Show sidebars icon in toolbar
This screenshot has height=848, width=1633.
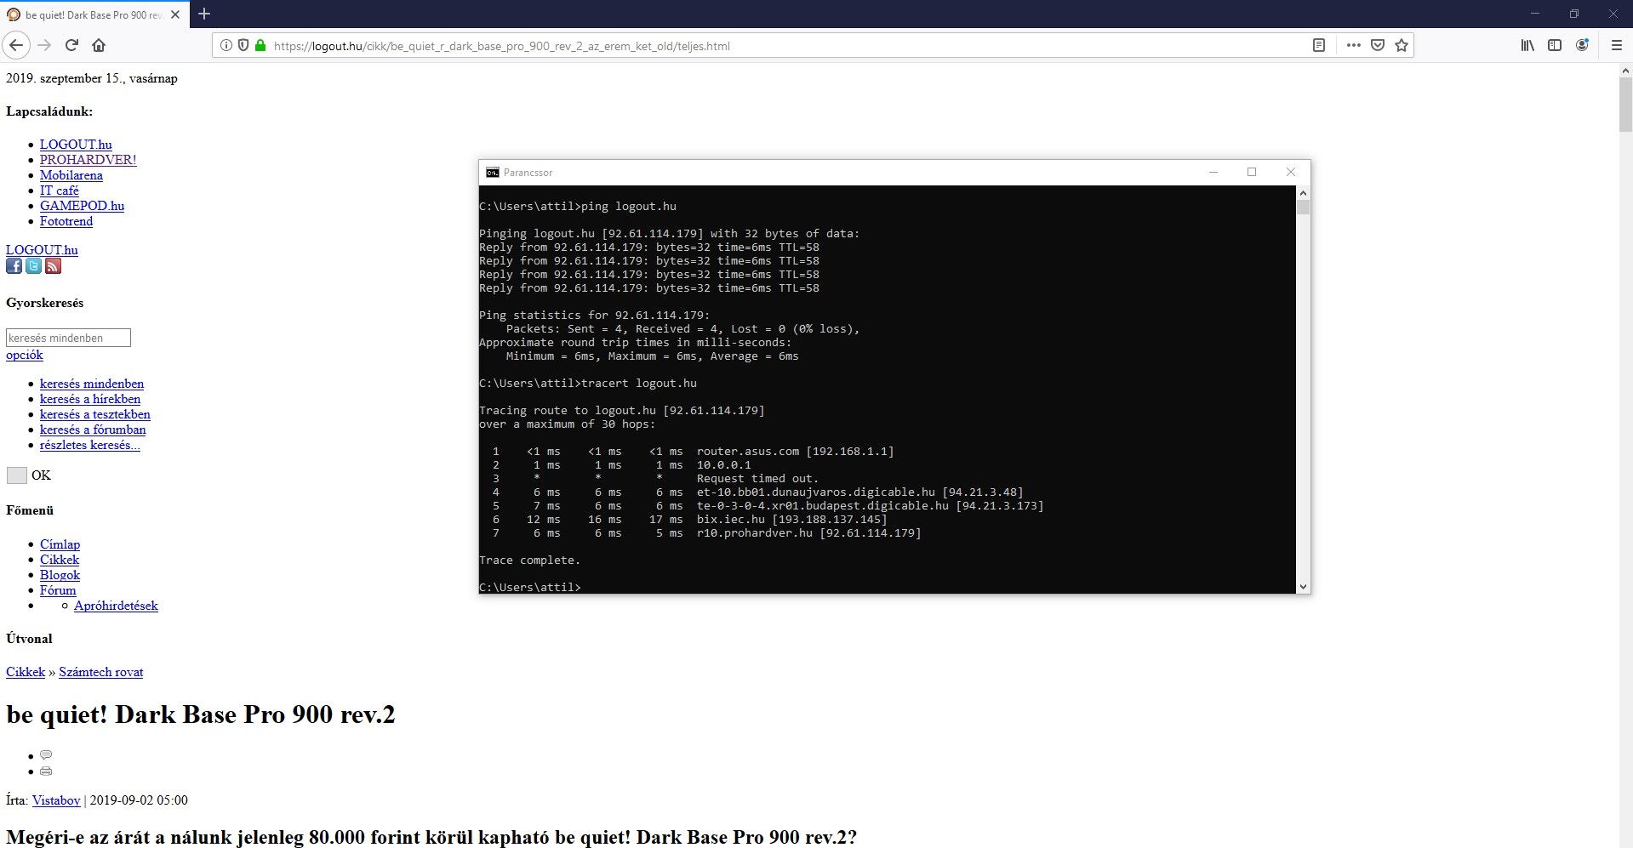(x=1555, y=46)
